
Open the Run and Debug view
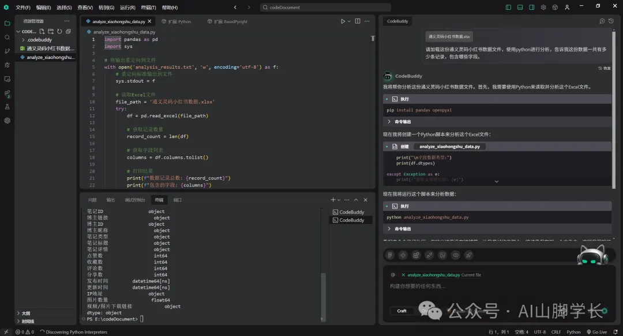pyautogui.click(x=7, y=65)
